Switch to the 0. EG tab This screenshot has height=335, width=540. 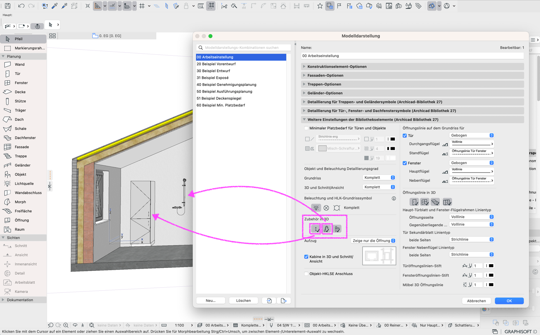pos(107,36)
